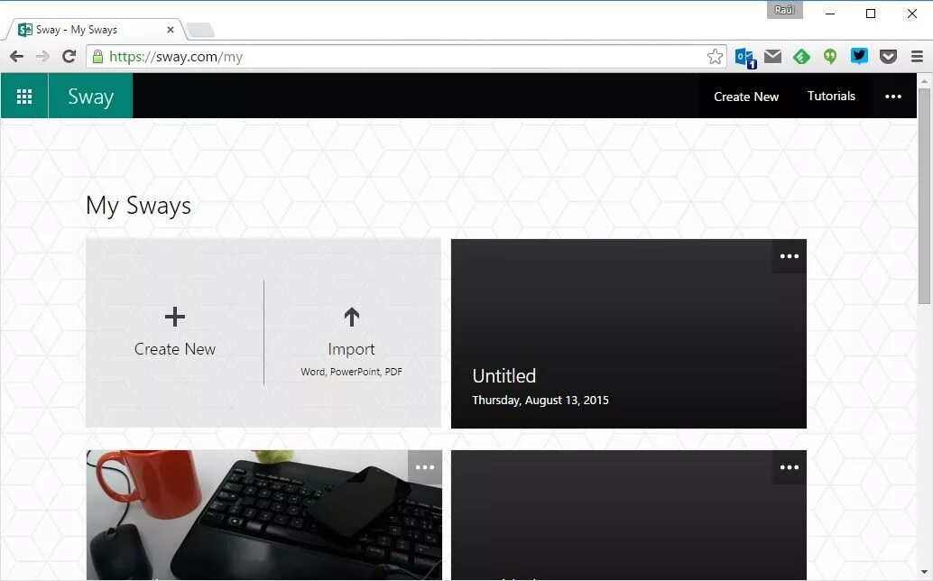The image size is (933, 581).
Task: Click the green padlock security icon
Action: 97,57
